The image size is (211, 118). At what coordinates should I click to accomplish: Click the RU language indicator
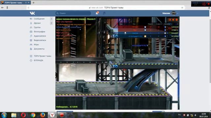click(x=179, y=115)
